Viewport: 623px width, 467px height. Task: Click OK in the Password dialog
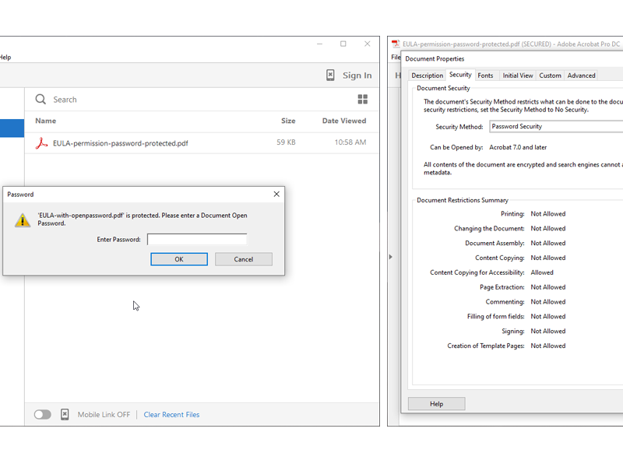179,259
